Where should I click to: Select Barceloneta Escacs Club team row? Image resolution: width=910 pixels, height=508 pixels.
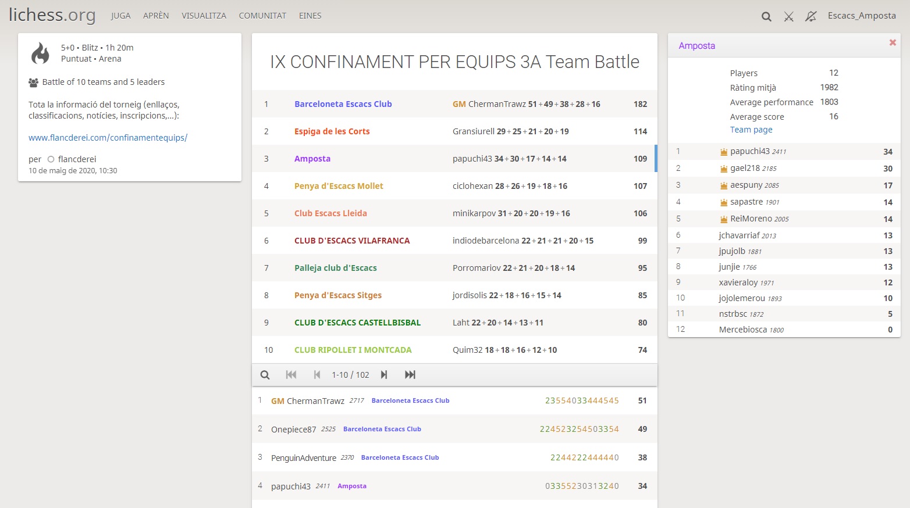tap(454, 104)
